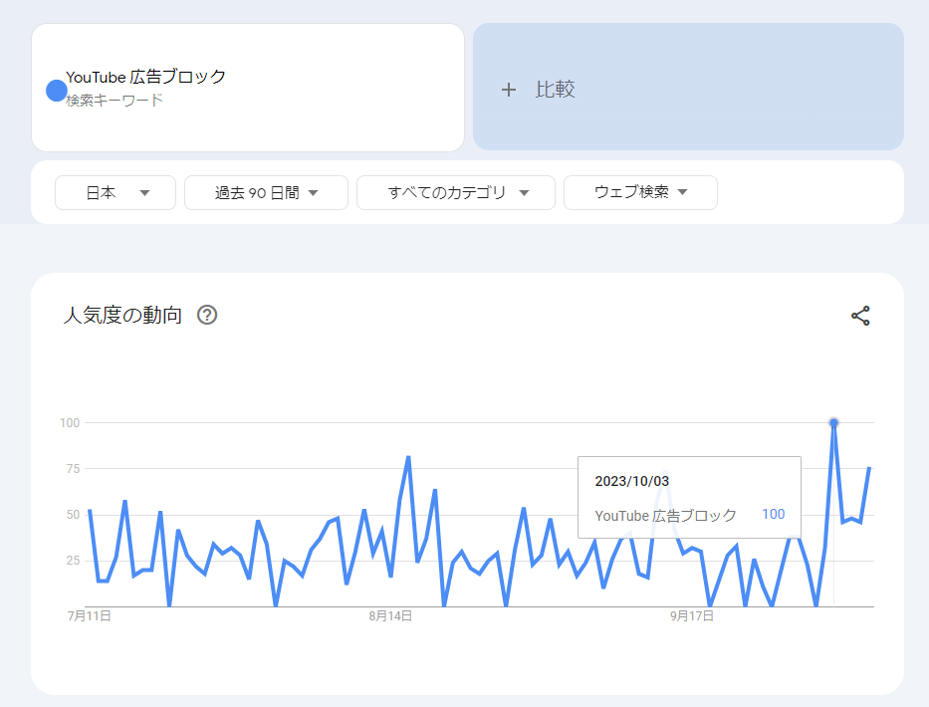Viewport: 929px width, 707px height.
Task: Select the peak data point at 100
Action: tap(833, 422)
